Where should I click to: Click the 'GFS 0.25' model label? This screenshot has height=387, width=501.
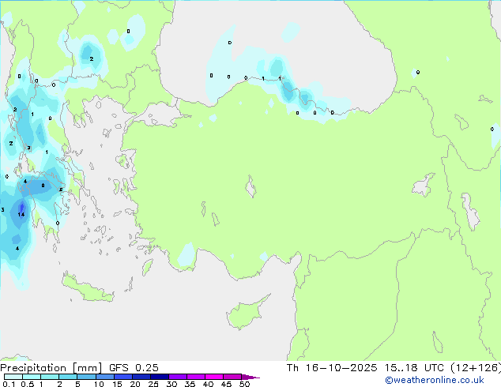coord(134,368)
